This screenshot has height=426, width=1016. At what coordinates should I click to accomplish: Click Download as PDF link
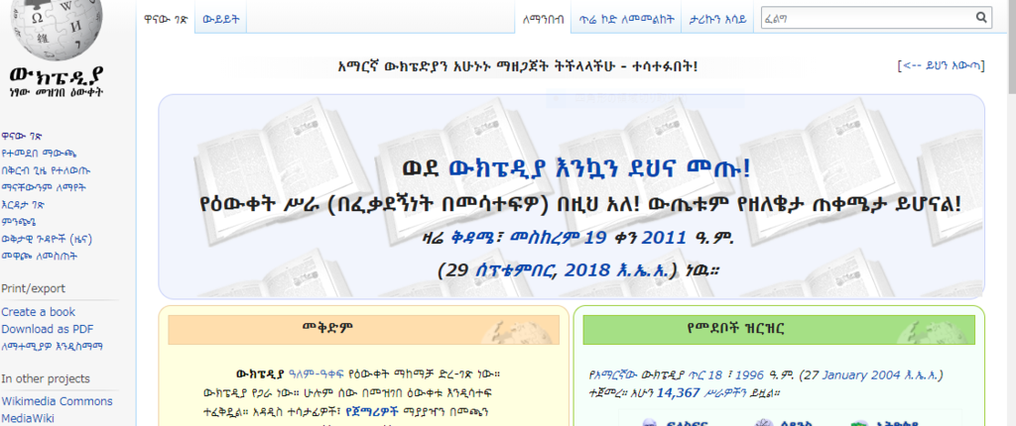[48, 329]
